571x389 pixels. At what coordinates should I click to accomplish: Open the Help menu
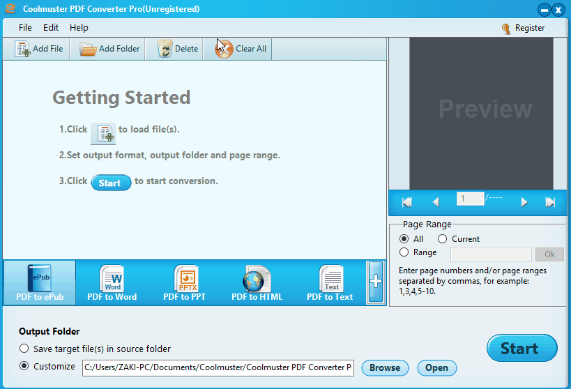(x=79, y=28)
